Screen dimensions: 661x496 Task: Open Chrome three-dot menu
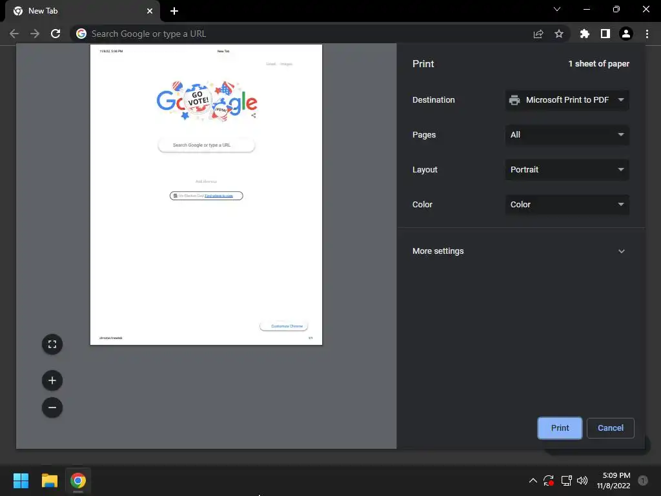647,34
